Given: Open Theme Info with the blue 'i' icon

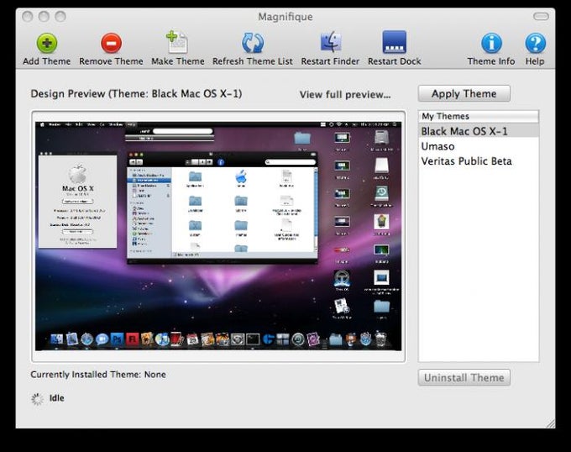Looking at the screenshot, I should click(491, 43).
